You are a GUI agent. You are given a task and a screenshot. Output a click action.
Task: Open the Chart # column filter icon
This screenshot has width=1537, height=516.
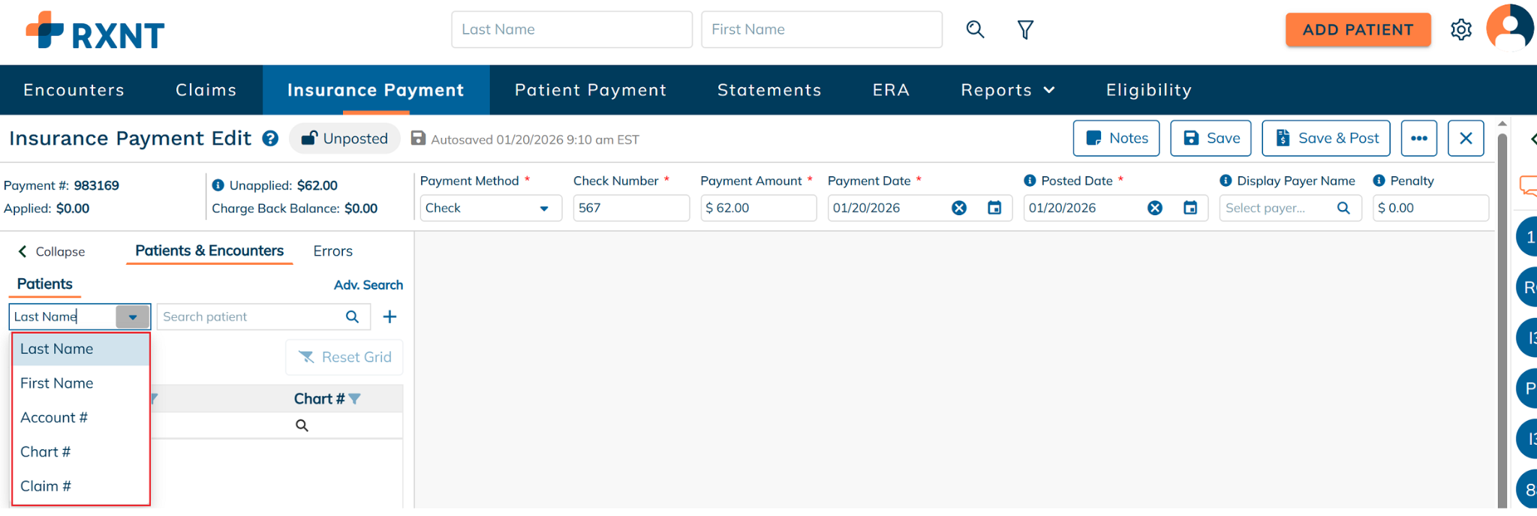click(355, 399)
